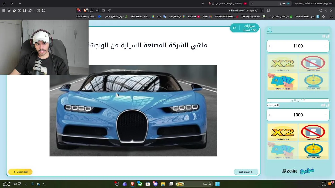The image size is (335, 188).
Task: Use second team's steal question cards (بوق السؤال)
Action: [282, 150]
